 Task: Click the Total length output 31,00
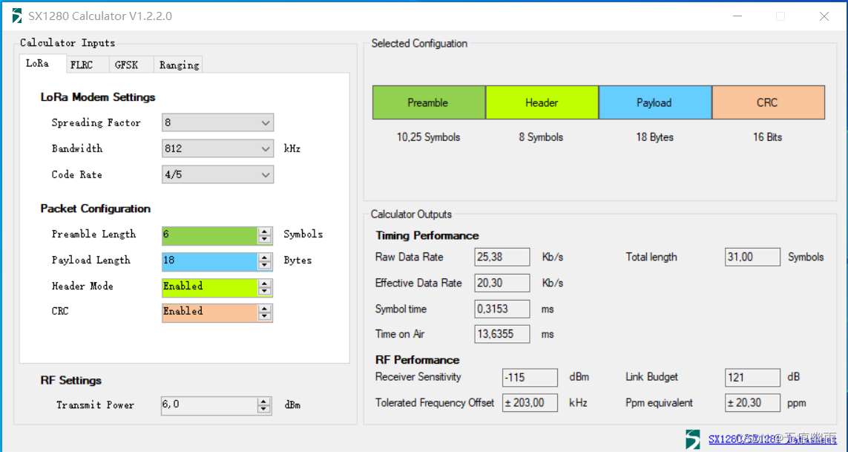752,257
